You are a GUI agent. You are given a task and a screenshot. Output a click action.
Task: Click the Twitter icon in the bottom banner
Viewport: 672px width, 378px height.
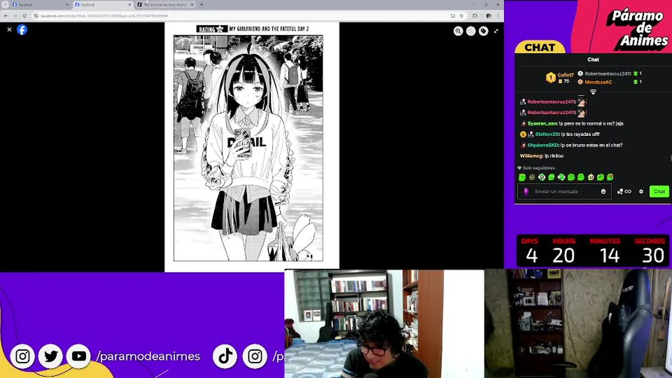pyautogui.click(x=51, y=356)
